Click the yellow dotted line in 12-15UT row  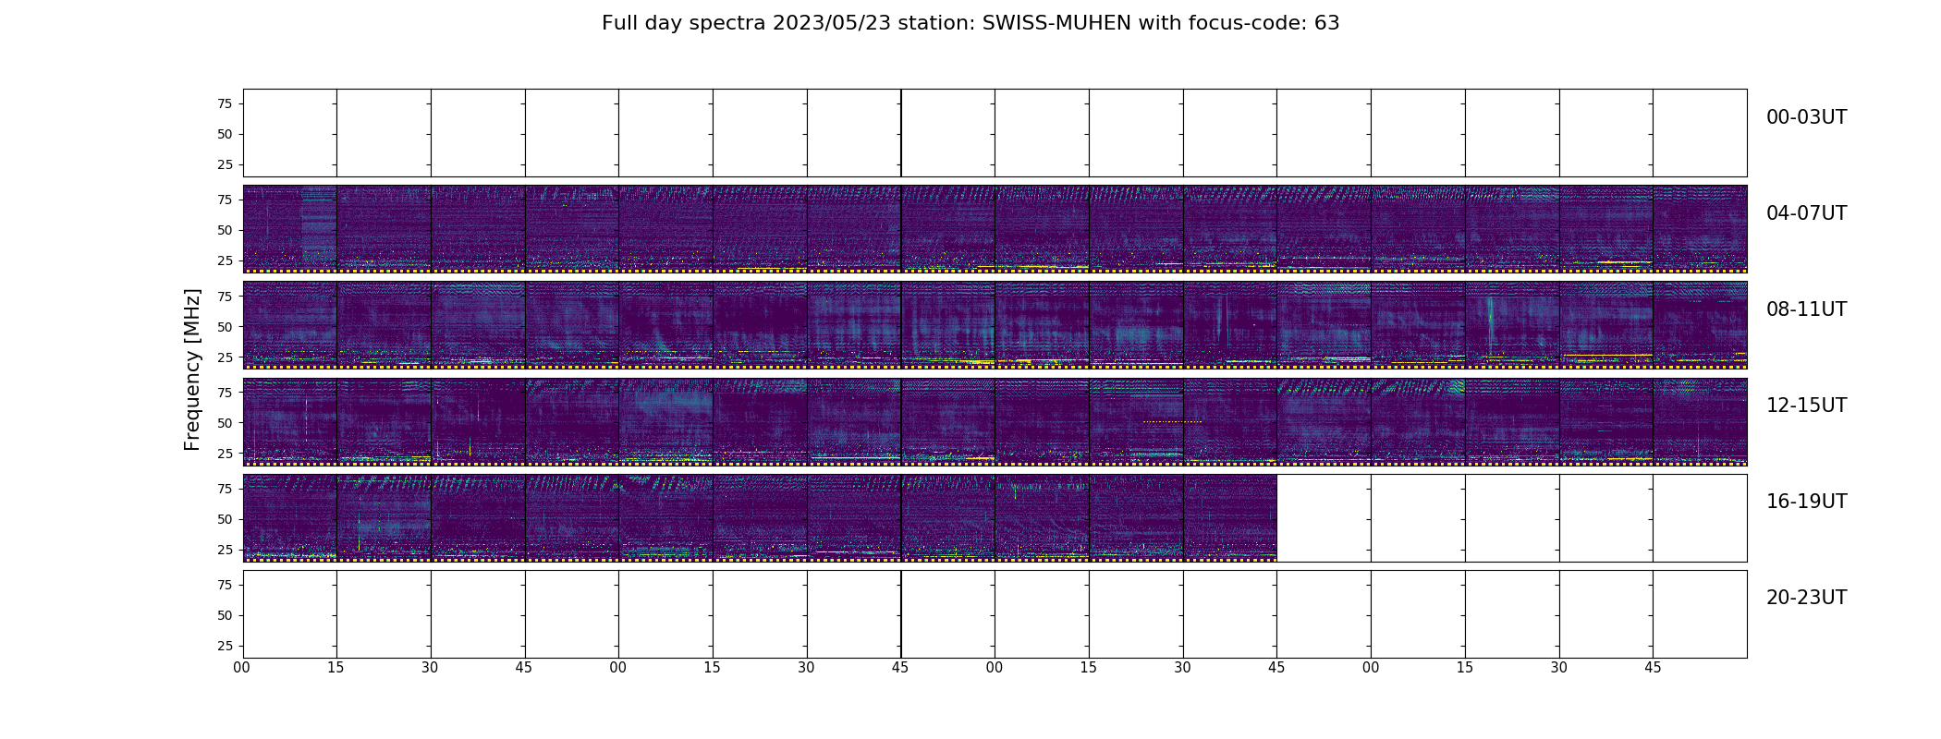(1172, 422)
